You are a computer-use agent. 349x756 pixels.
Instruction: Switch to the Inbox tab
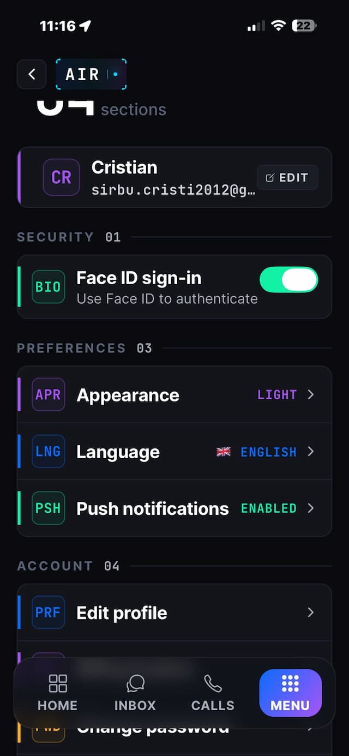(135, 693)
